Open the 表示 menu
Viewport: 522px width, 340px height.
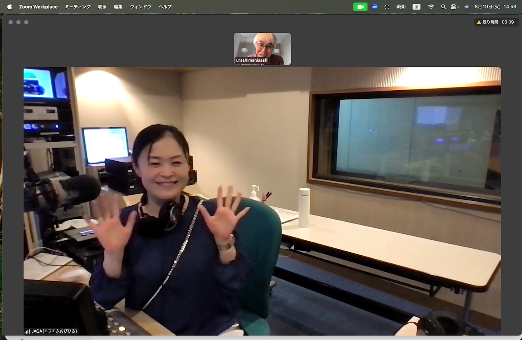point(102,7)
